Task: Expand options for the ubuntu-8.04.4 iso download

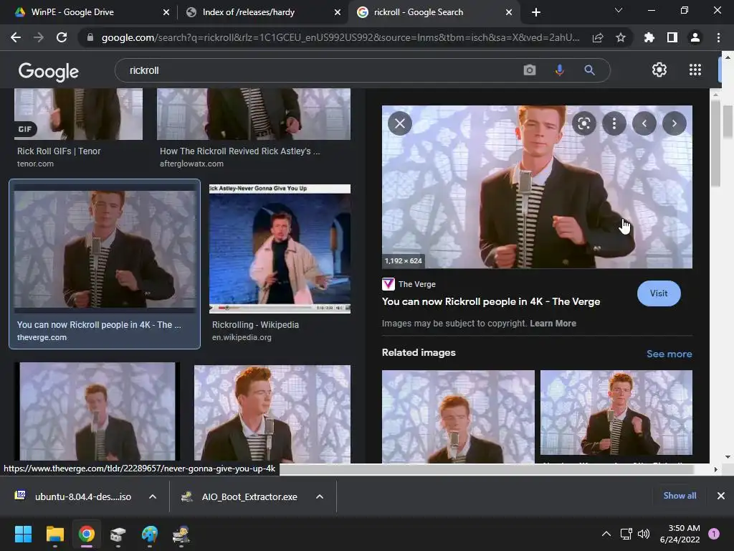Action: point(153,496)
